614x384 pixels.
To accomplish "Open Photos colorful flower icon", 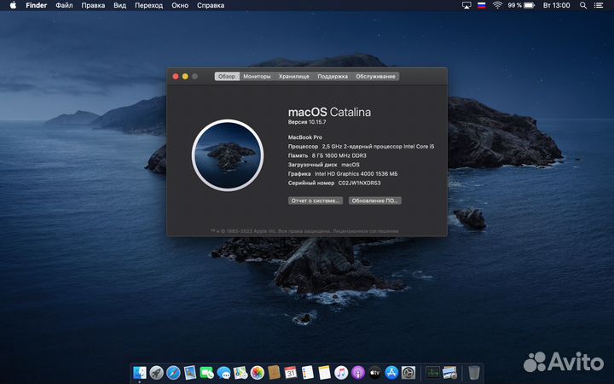I will [258, 372].
